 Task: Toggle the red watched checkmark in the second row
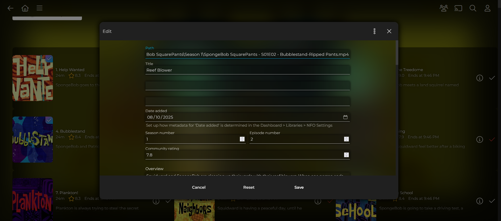click(492, 140)
